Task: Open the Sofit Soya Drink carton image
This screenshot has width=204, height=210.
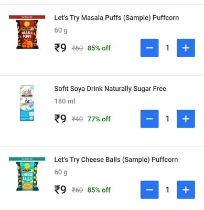Action: click(27, 103)
